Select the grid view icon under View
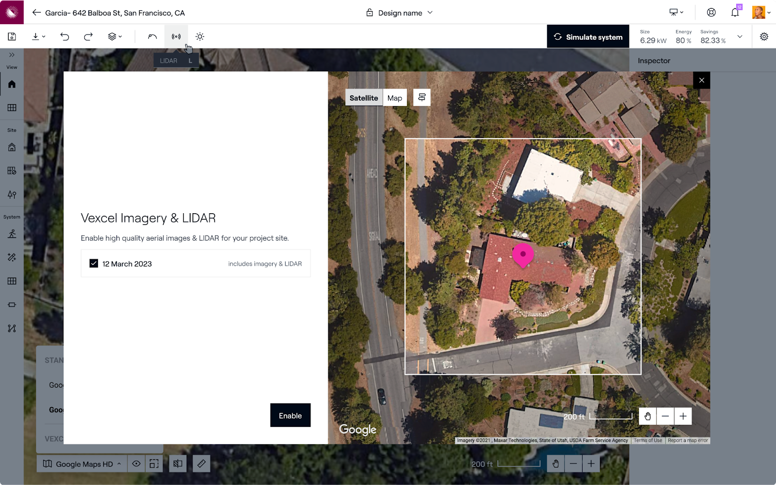The width and height of the screenshot is (776, 485). (x=12, y=108)
